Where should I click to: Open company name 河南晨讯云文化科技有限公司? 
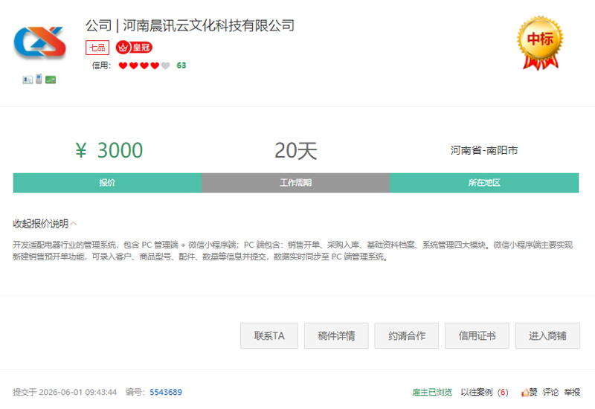coord(209,26)
